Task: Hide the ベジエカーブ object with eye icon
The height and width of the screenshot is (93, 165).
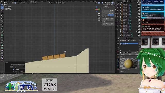Action: [x=138, y=33]
